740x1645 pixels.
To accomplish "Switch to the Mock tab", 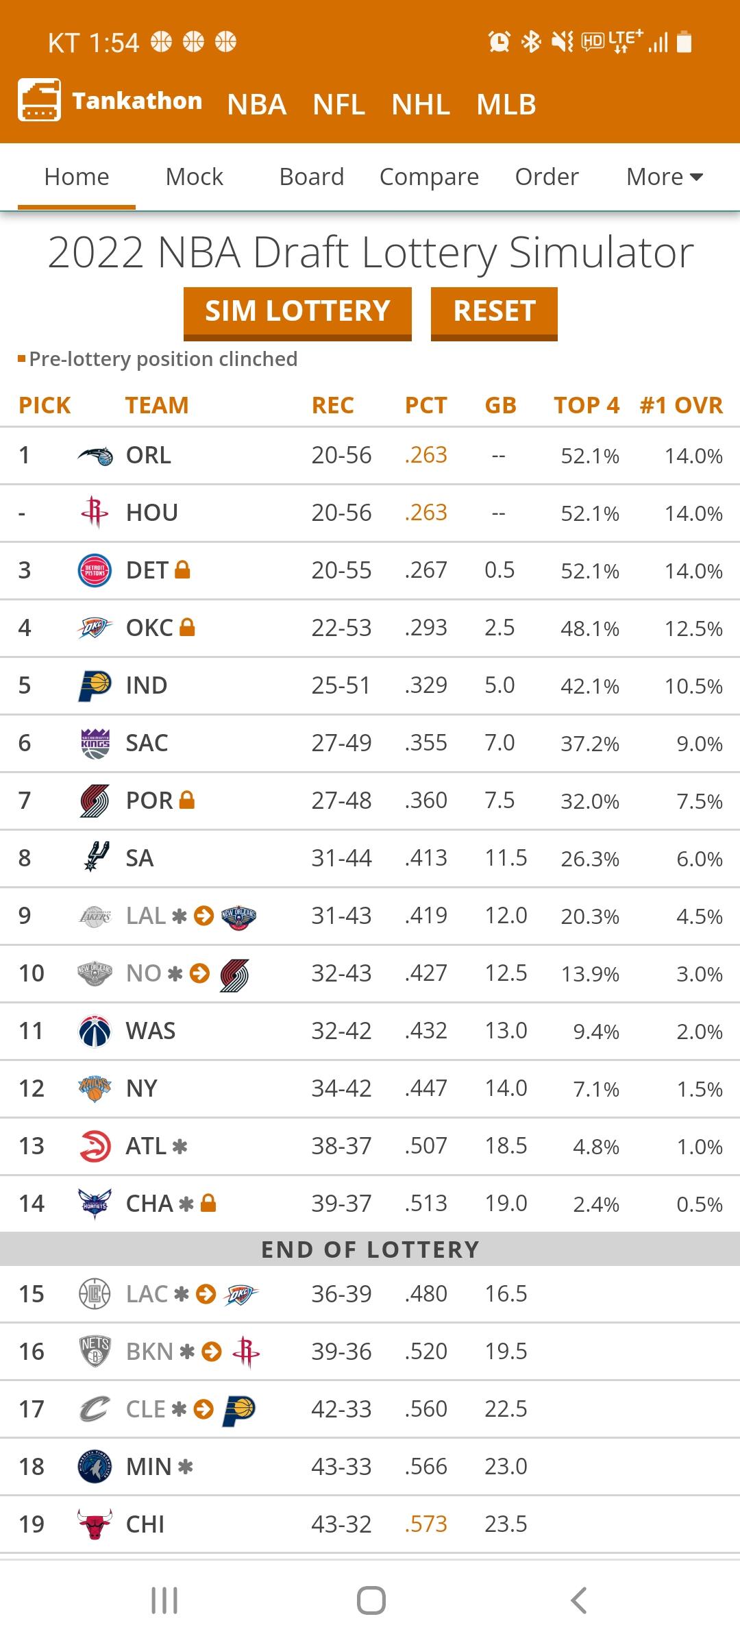I will pos(194,177).
